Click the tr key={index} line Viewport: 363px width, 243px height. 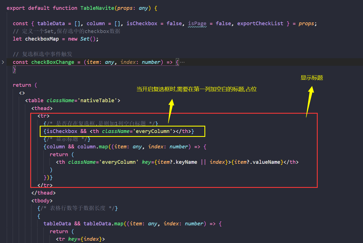pos(81,239)
